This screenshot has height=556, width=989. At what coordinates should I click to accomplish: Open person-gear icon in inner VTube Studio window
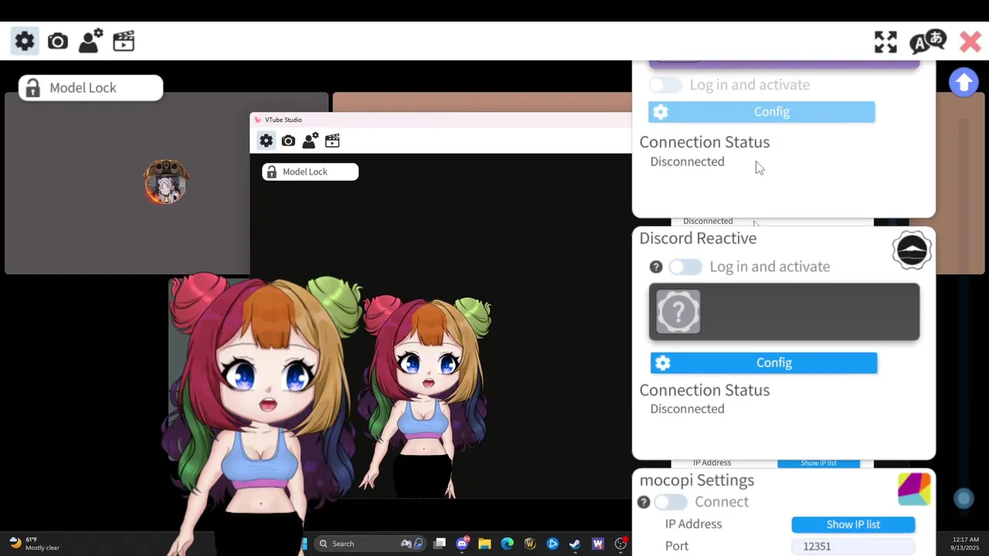(310, 141)
